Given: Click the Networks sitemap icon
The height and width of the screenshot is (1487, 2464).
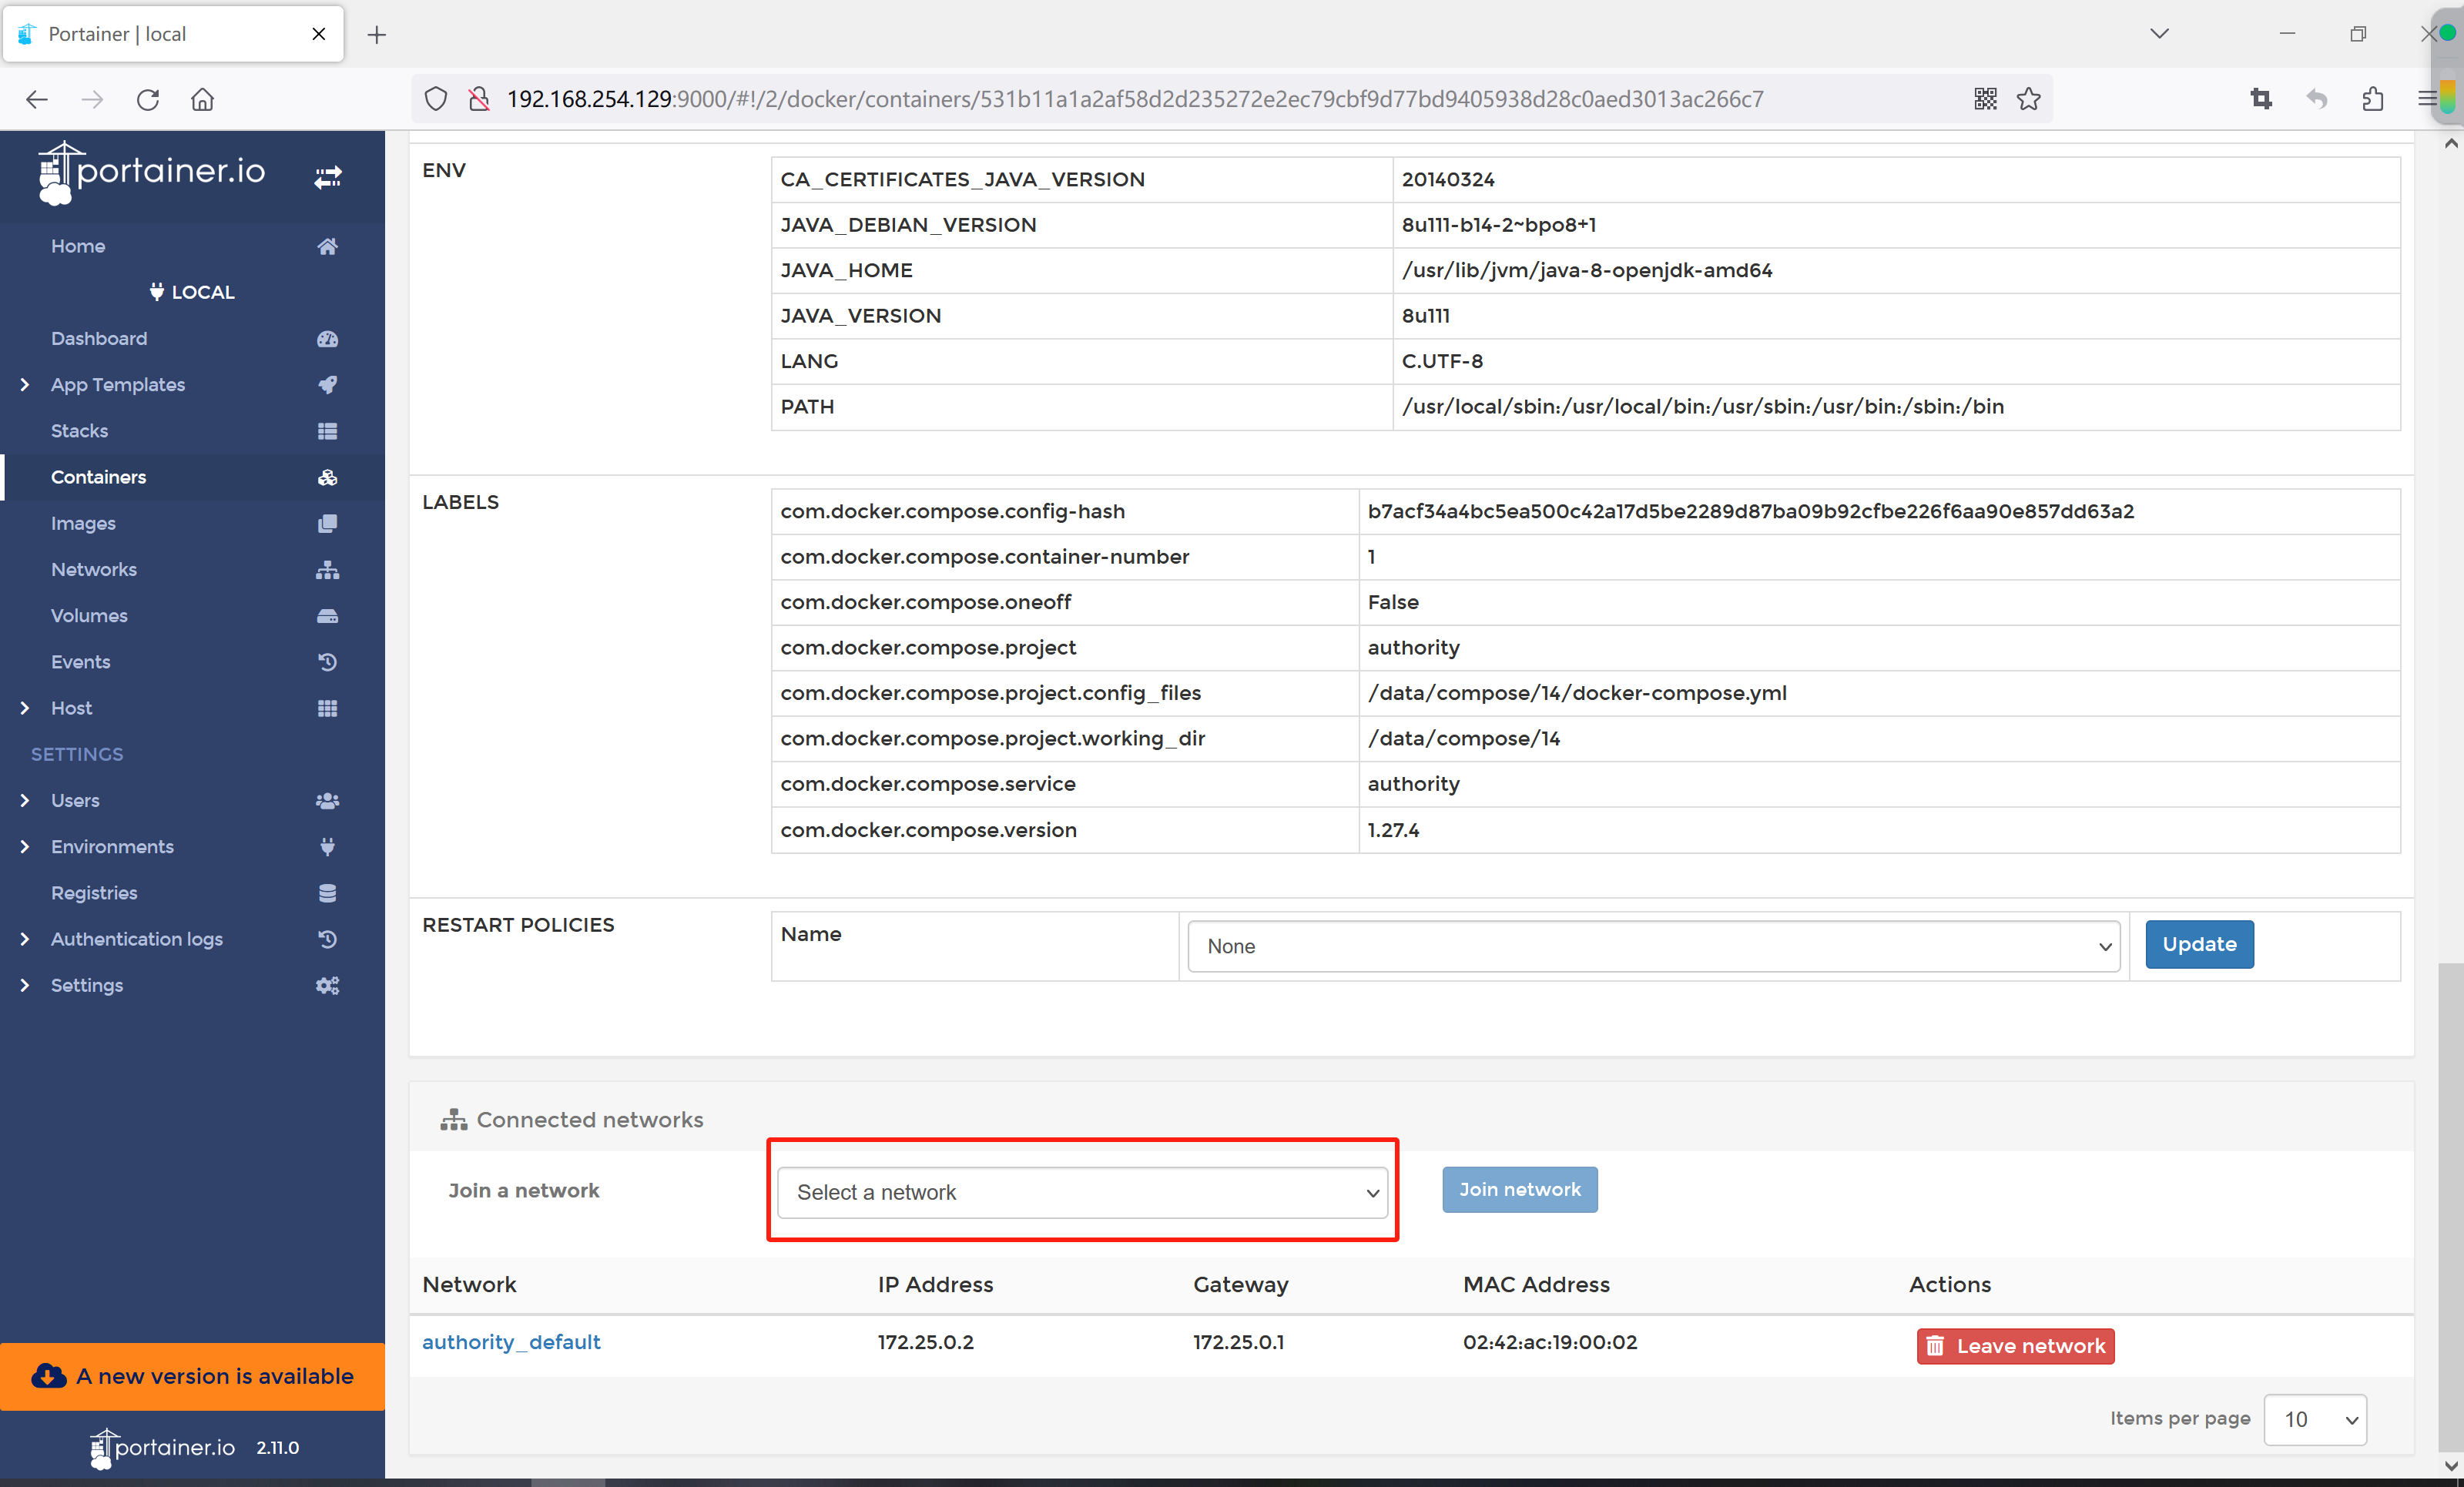Looking at the screenshot, I should pyautogui.click(x=327, y=570).
